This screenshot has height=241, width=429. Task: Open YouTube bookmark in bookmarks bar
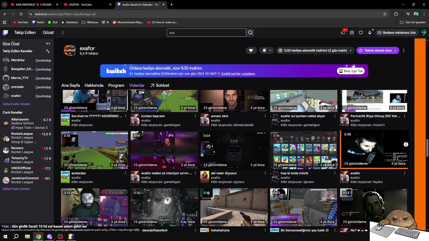(20, 22)
